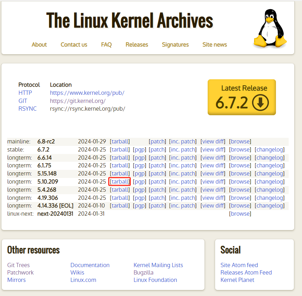Open the Wikis link
The image size is (302, 296).
coord(77,272)
